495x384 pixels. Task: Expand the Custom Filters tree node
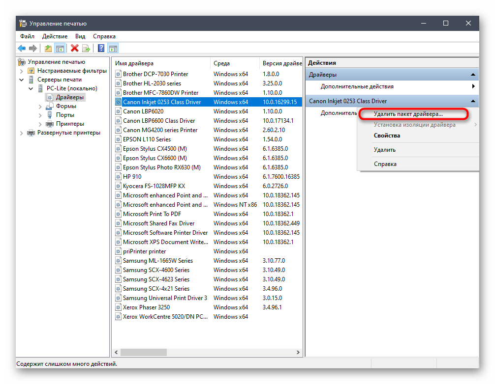(22, 71)
